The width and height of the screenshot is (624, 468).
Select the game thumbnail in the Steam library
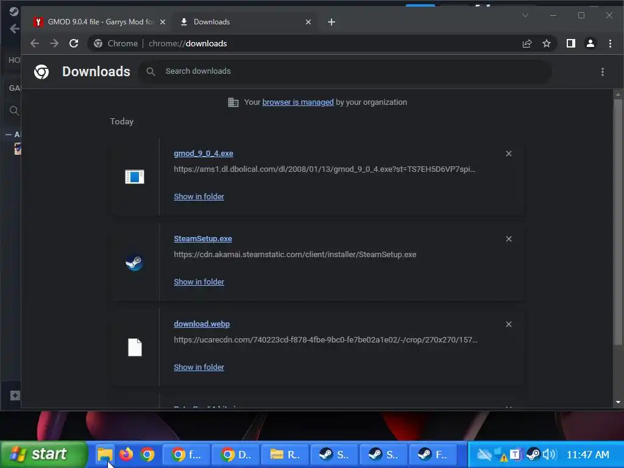(18, 149)
